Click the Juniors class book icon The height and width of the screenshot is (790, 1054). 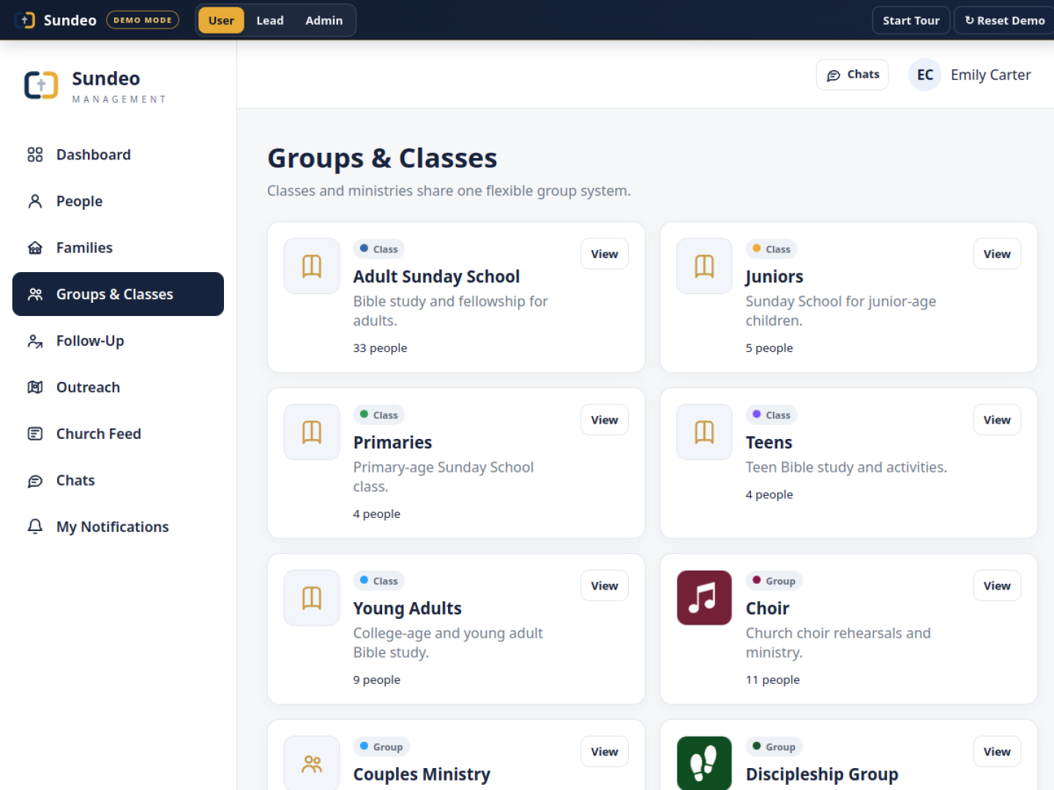704,266
